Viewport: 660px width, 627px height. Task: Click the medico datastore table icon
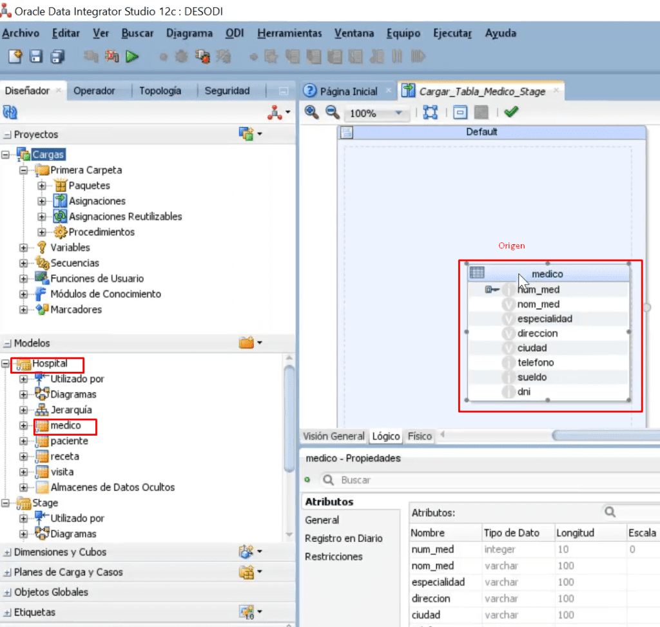click(477, 273)
